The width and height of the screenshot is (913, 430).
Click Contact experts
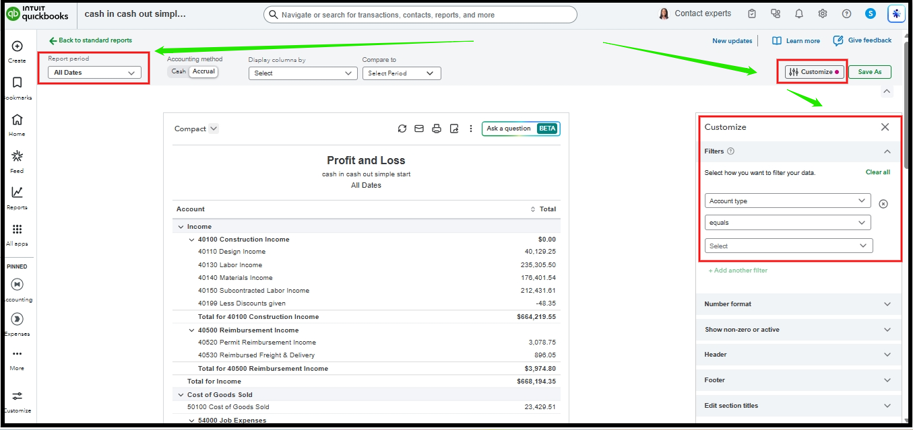tap(695, 13)
